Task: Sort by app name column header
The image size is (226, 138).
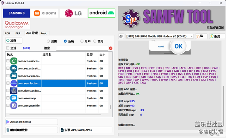Action: tap(63, 55)
